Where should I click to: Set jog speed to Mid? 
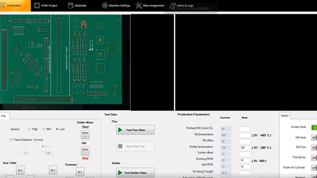(44, 129)
